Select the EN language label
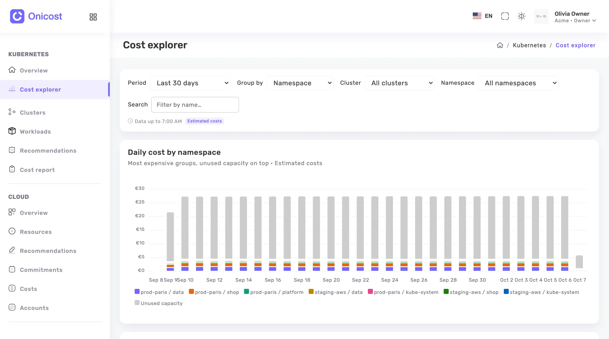609x339 pixels. 489,16
